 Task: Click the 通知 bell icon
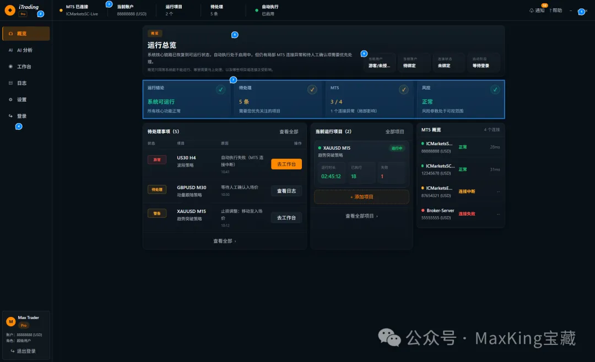(532, 10)
